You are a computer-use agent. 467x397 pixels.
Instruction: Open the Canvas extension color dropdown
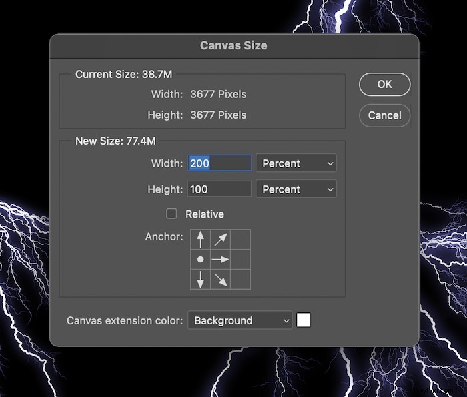click(x=240, y=320)
